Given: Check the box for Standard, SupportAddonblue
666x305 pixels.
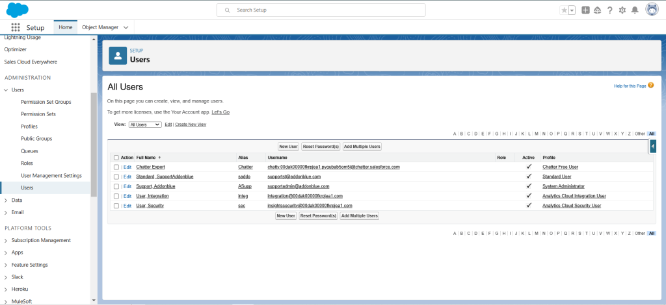Looking at the screenshot, I should click(116, 177).
